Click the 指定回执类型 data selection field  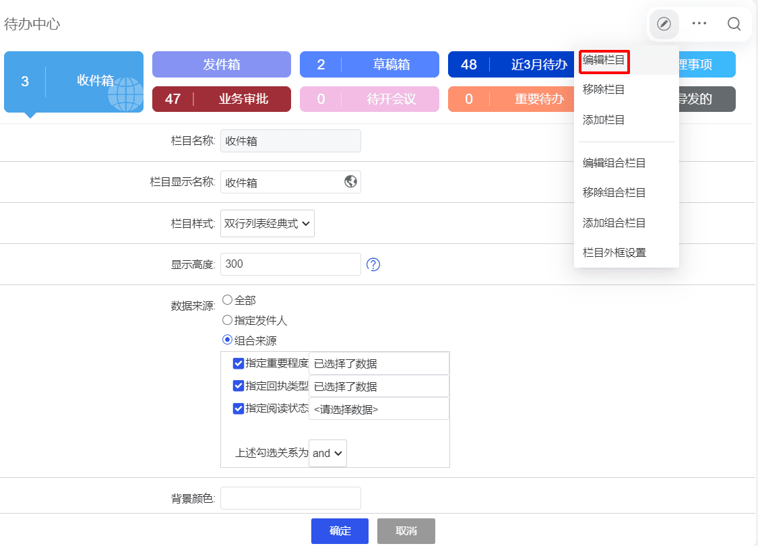pos(379,386)
